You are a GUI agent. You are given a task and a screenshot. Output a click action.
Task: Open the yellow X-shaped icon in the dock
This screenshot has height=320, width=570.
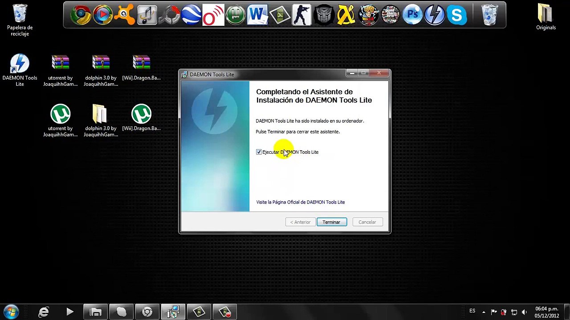click(346, 15)
